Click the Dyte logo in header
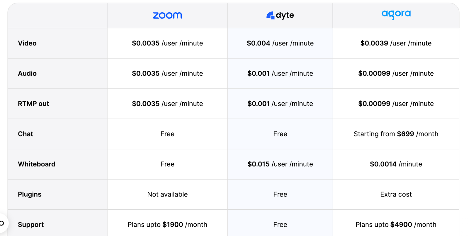Screen dimensions: 469x236 [x=280, y=15]
